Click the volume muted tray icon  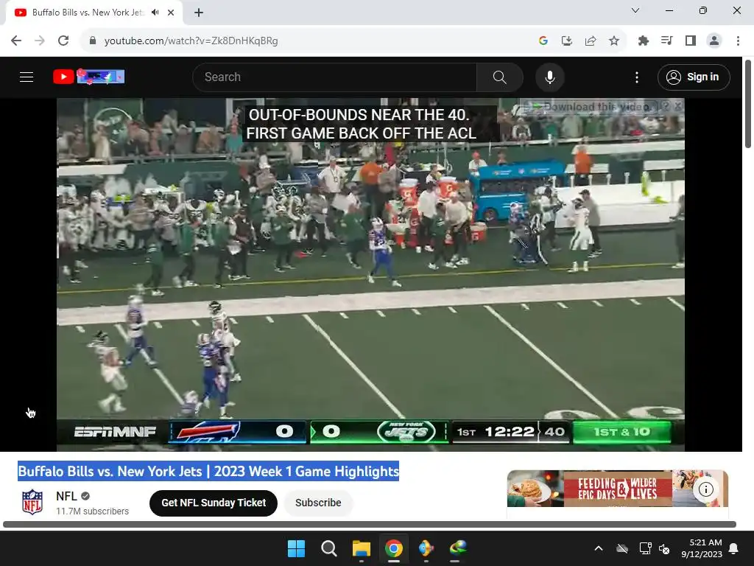(x=664, y=548)
